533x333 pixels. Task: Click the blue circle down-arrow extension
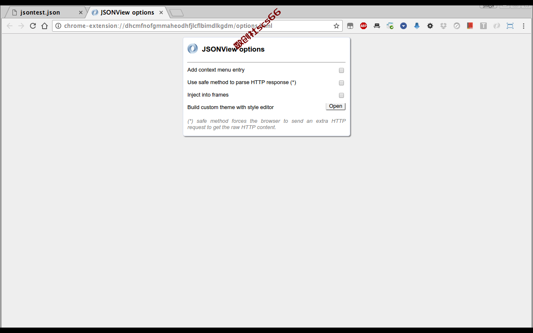point(403,26)
